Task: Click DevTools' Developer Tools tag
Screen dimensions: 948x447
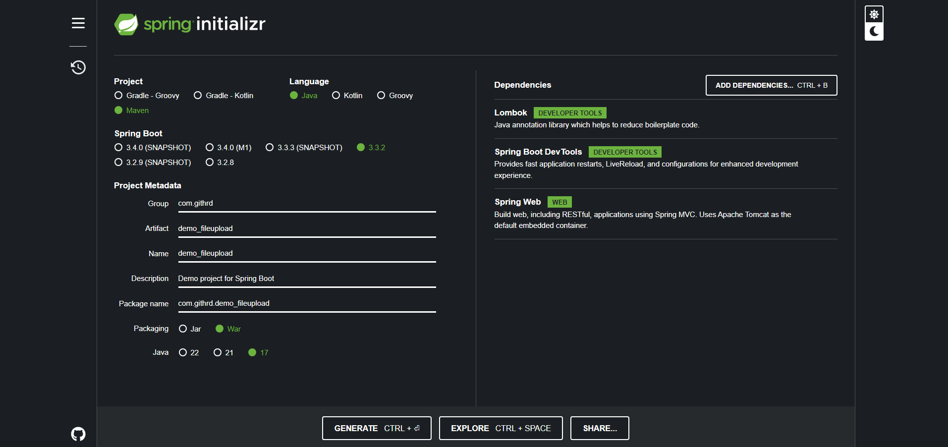Action: (625, 152)
